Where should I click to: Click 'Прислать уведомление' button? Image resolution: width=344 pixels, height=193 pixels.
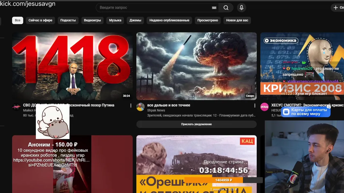tap(196, 124)
